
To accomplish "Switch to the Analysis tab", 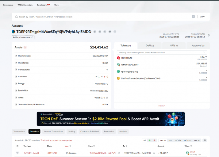I will tap(123, 132).
